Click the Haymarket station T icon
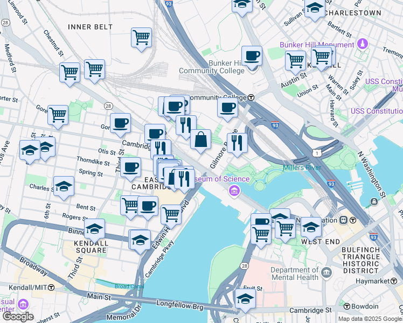The height and width of the screenshot is (323, 403). pyautogui.click(x=394, y=281)
